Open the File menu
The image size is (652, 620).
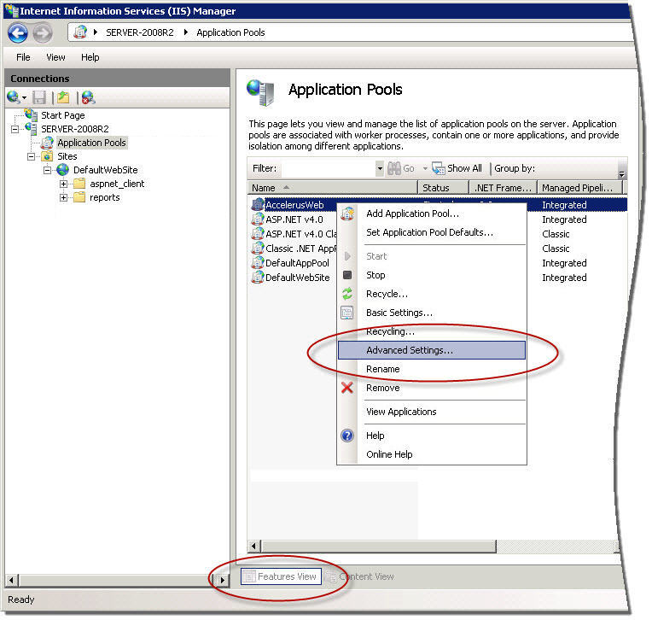[x=23, y=57]
